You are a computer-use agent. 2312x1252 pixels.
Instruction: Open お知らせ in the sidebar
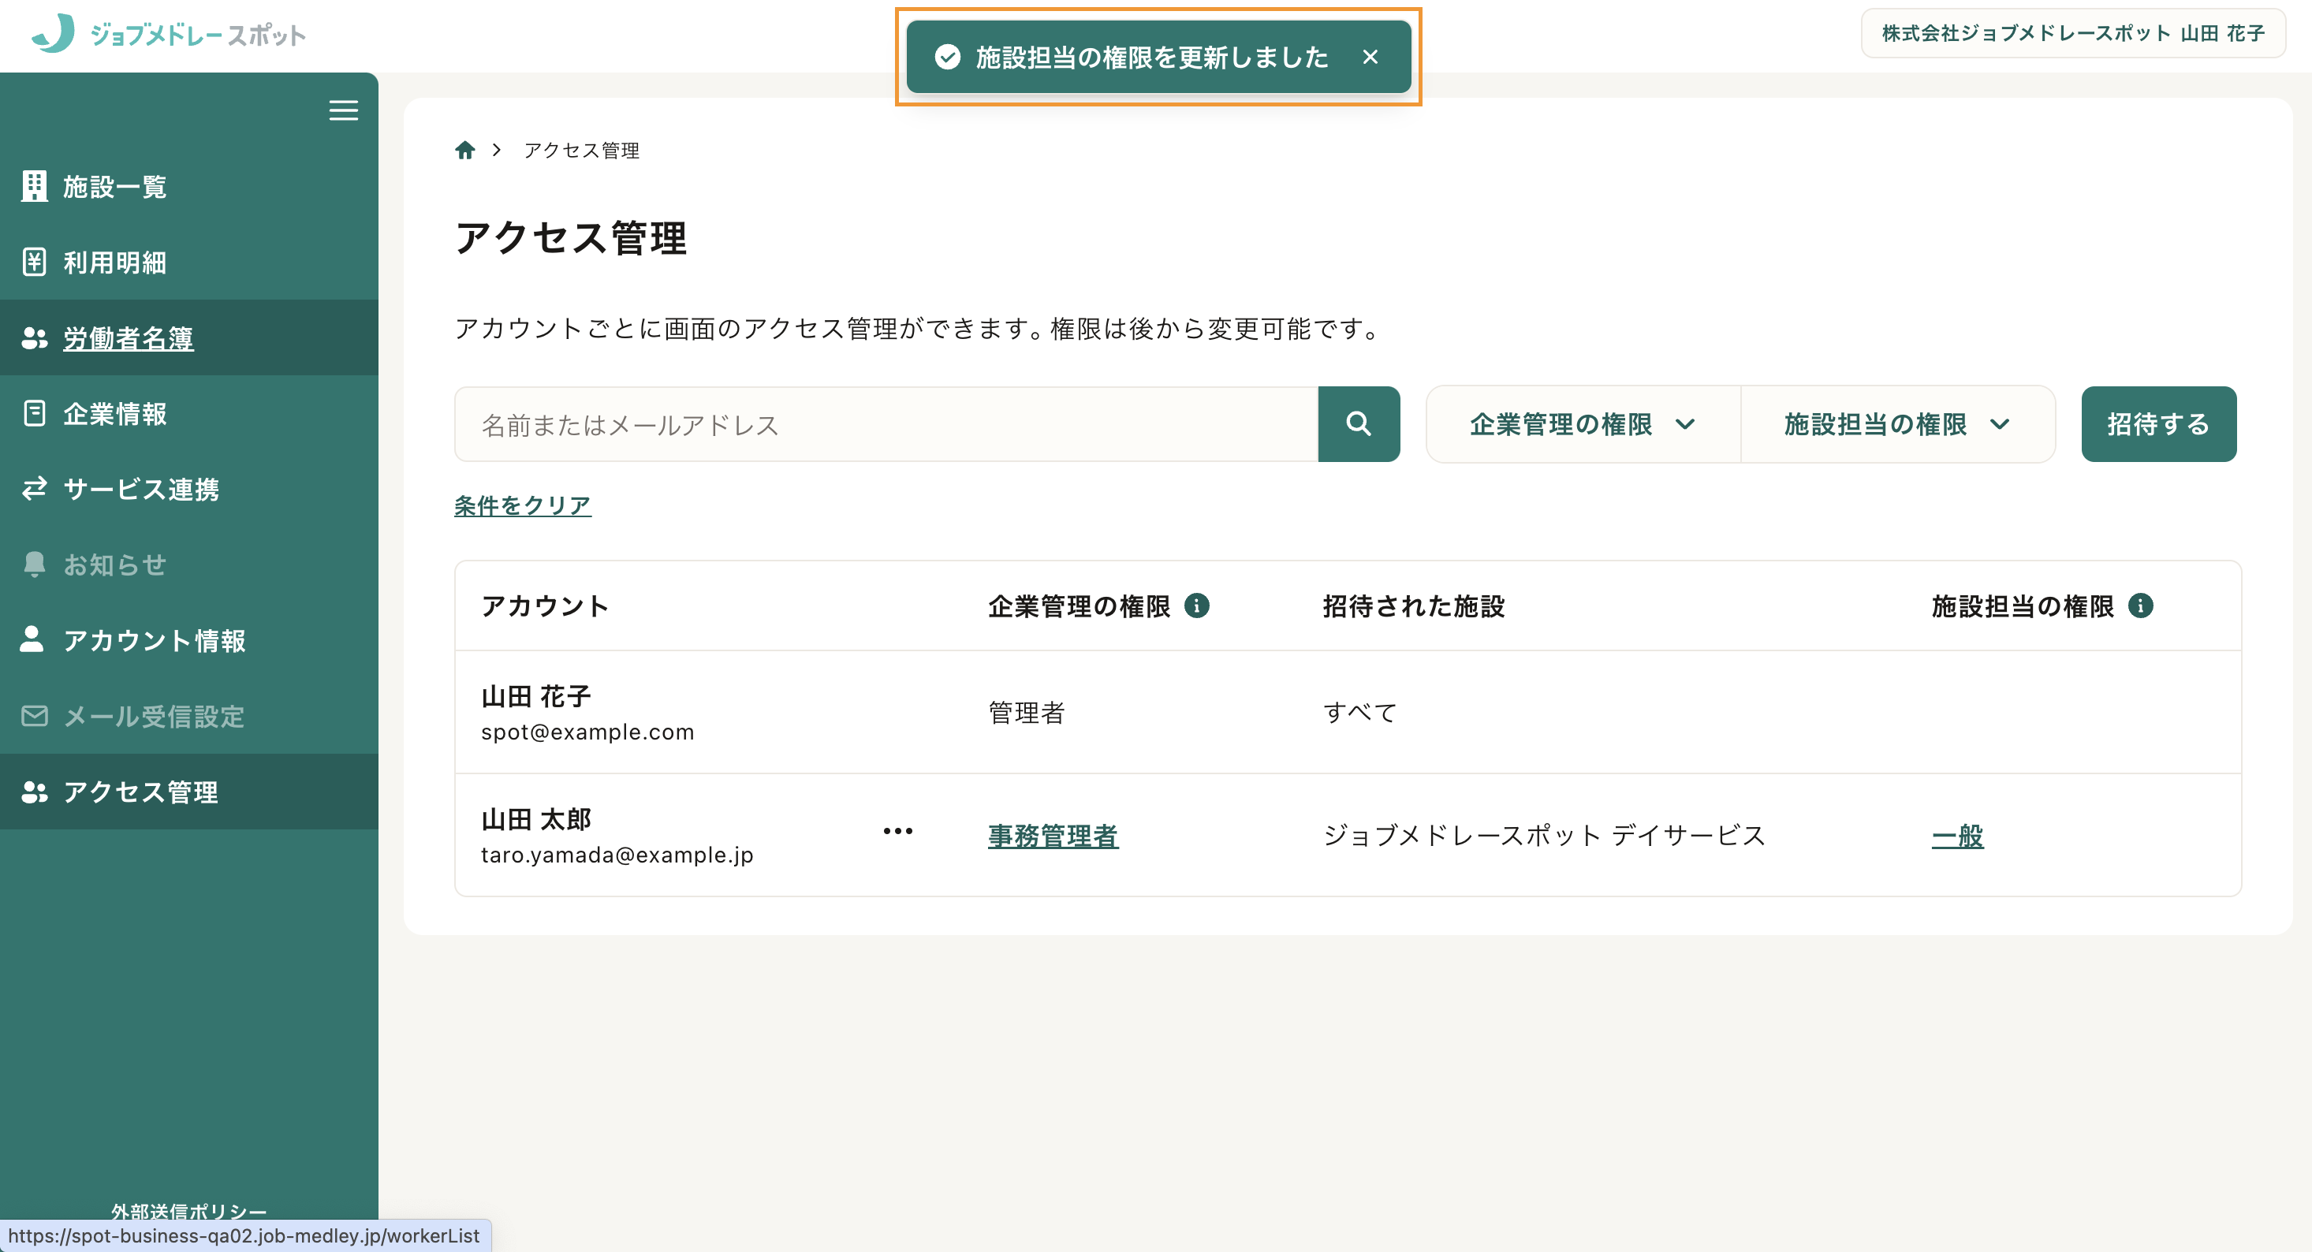(x=189, y=565)
